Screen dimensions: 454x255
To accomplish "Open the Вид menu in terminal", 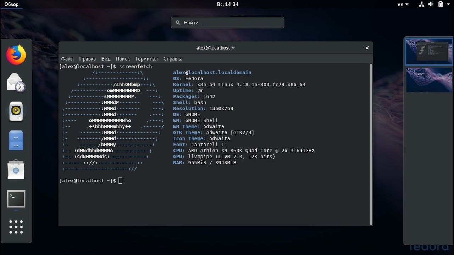I will [106, 59].
